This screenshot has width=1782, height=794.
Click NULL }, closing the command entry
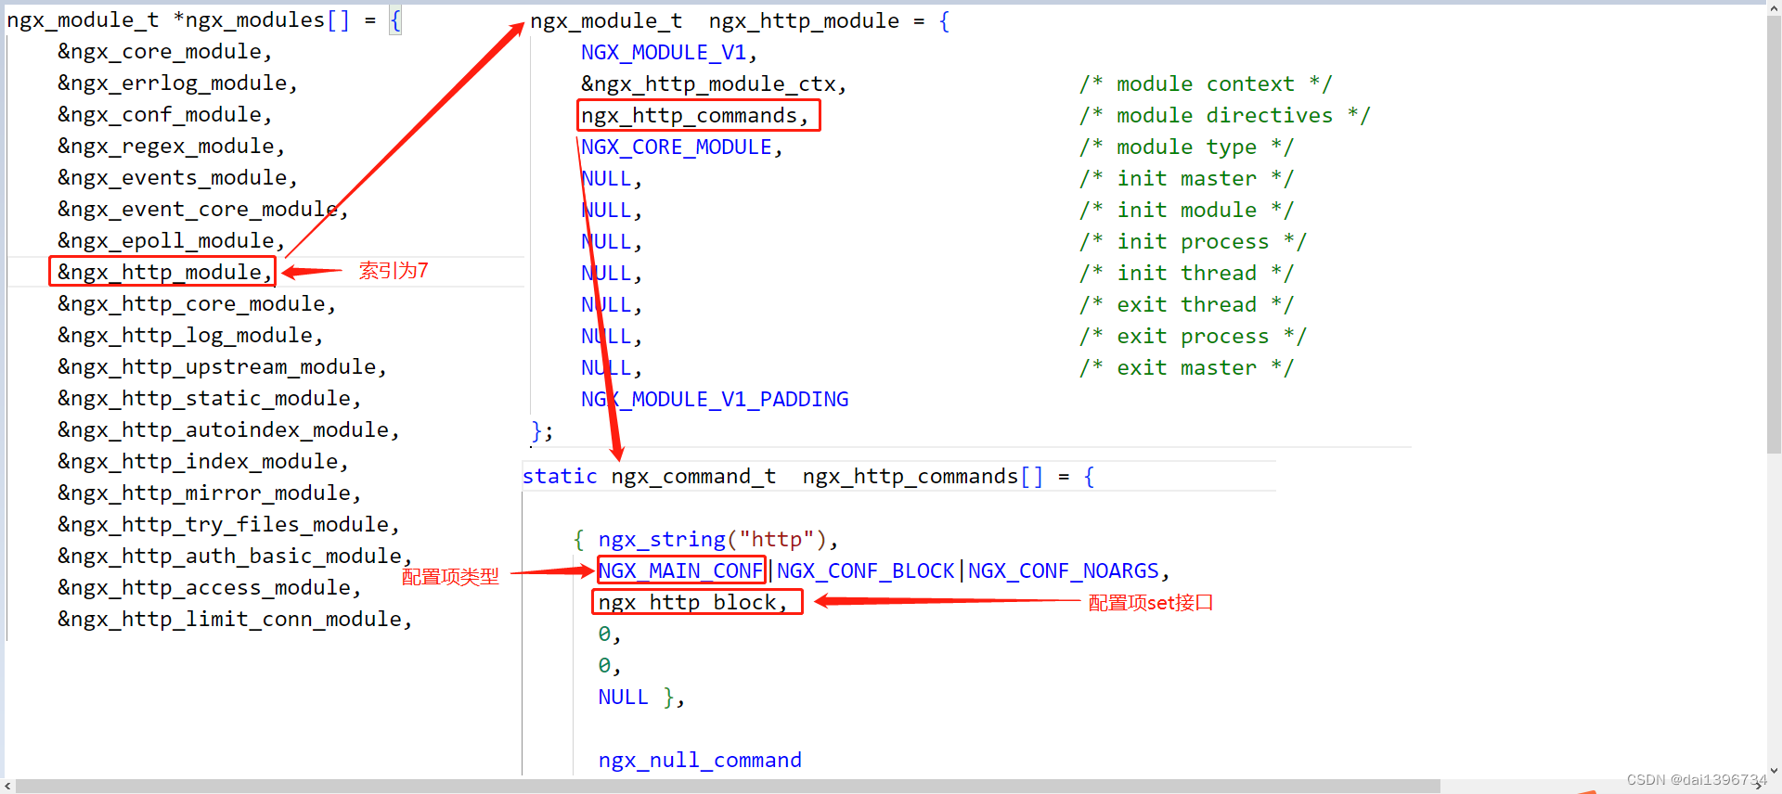coord(641,697)
